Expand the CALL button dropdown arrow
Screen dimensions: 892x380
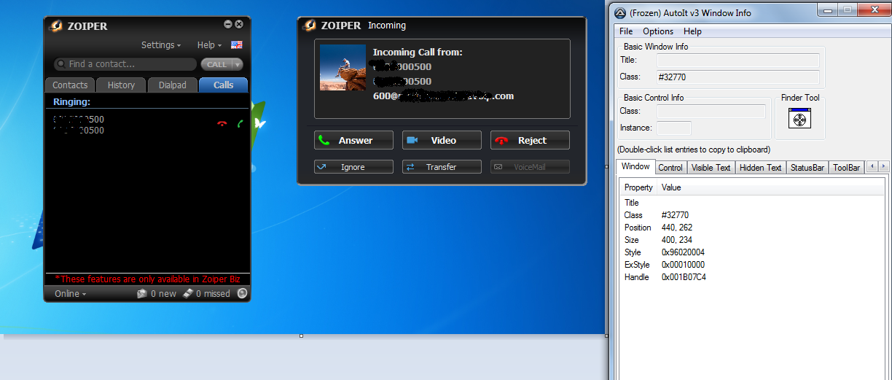pos(237,64)
